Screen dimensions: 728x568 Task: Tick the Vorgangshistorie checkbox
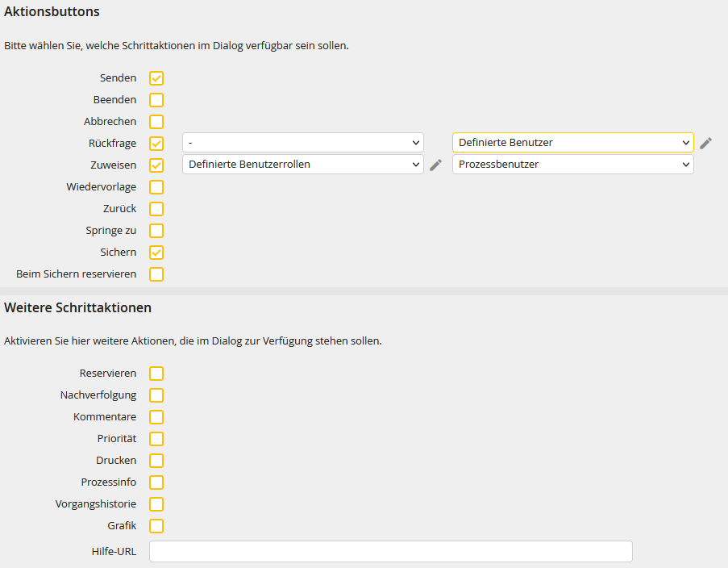[x=156, y=504]
